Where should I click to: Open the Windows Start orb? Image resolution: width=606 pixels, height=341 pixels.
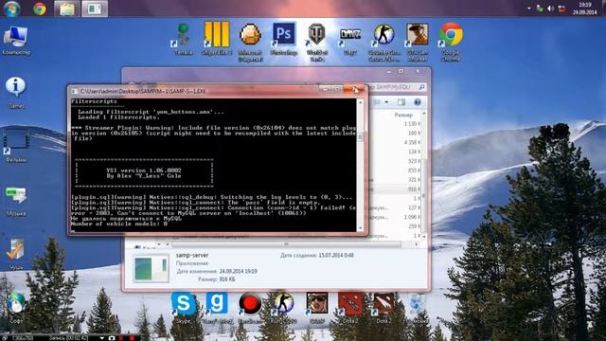11,9
